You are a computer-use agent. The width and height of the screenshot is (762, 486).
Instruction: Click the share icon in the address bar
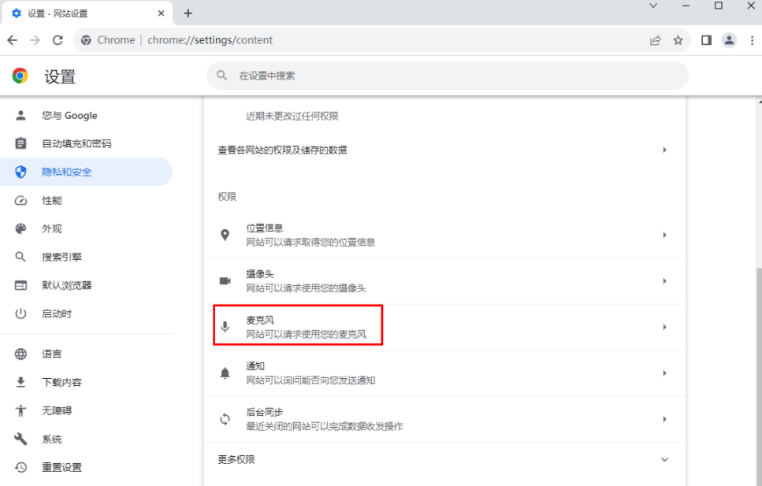pyautogui.click(x=656, y=40)
